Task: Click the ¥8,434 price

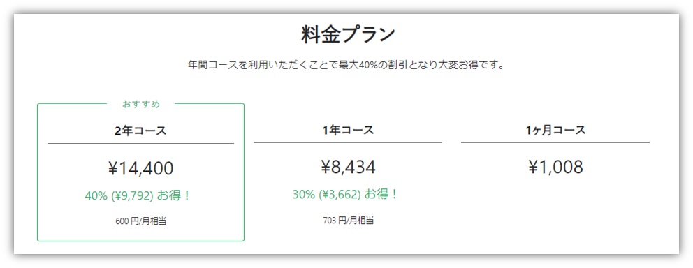Action: pos(348,167)
